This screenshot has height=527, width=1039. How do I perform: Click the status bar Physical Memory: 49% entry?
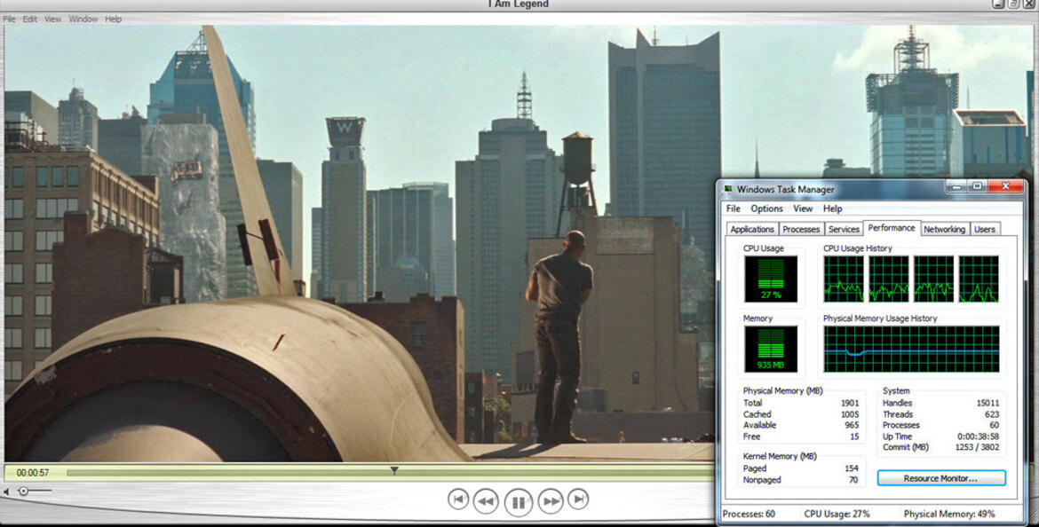click(x=949, y=514)
